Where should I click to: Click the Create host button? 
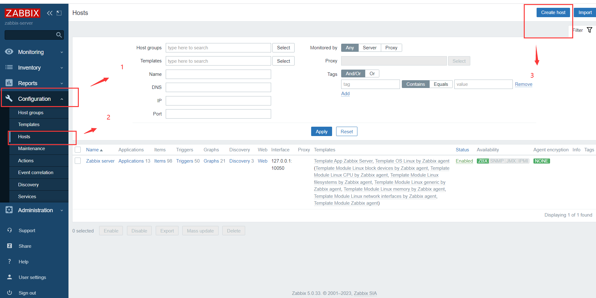pos(553,12)
